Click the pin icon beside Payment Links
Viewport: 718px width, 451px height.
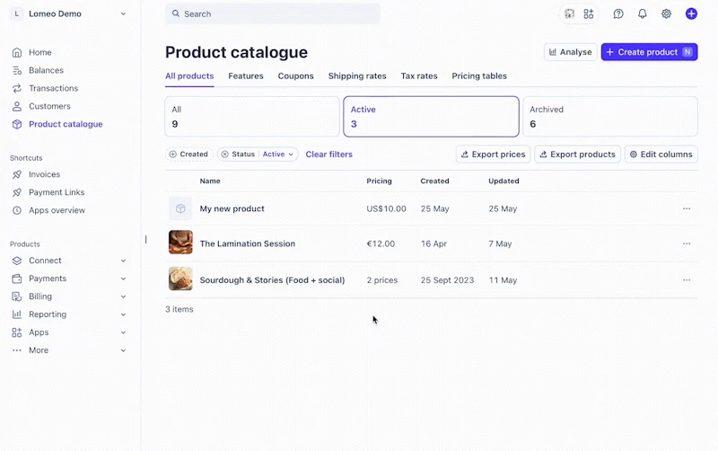click(17, 192)
